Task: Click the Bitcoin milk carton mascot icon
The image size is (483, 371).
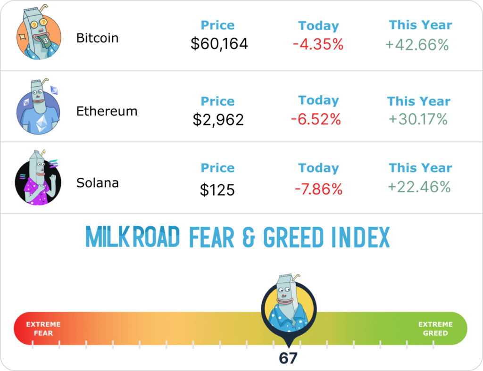Action: point(39,35)
